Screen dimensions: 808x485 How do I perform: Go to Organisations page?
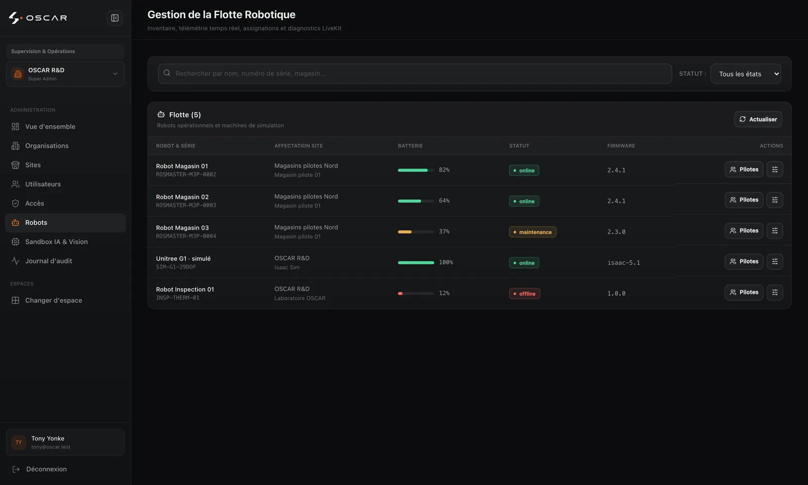tap(65, 146)
